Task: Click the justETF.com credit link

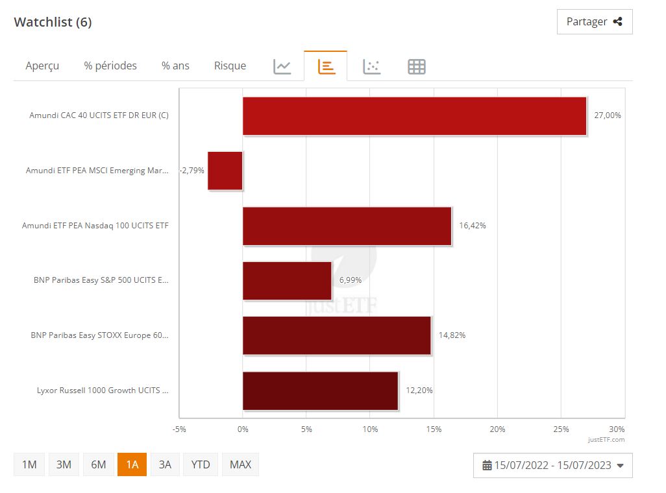Action: point(606,440)
